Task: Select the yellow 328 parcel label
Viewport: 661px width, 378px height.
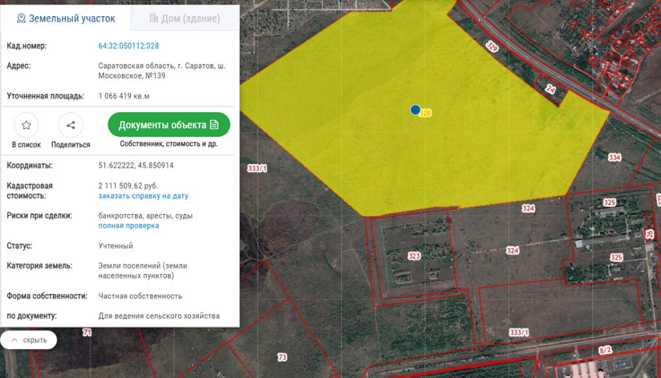Action: tap(425, 113)
